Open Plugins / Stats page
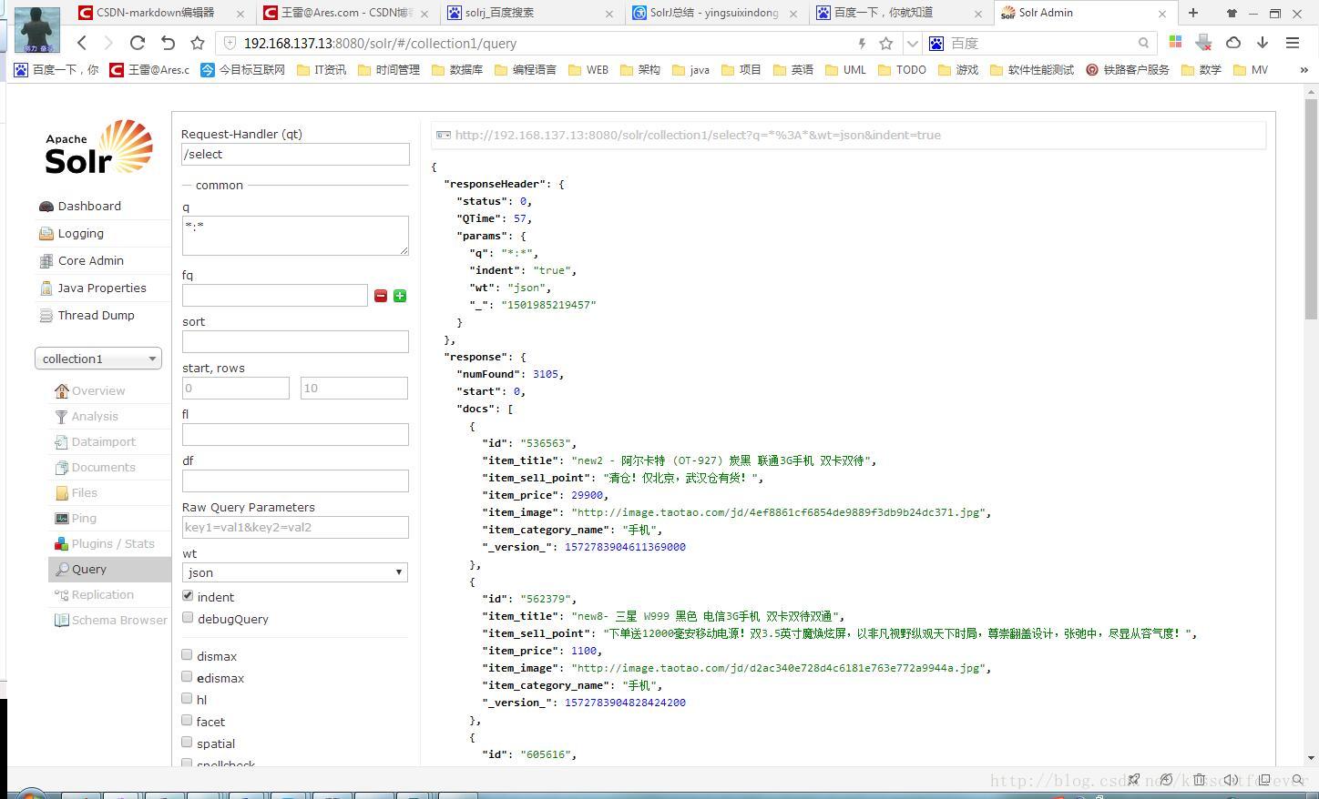This screenshot has height=799, width=1319. tap(113, 544)
